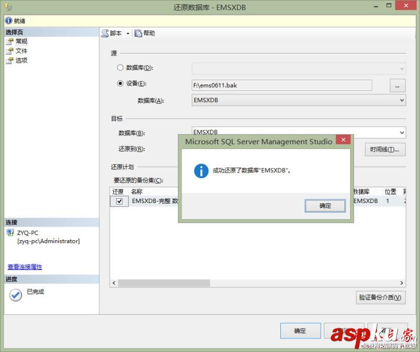Click the EMSXDB-完整 backup set row name
The image size is (420, 352).
pos(155,201)
